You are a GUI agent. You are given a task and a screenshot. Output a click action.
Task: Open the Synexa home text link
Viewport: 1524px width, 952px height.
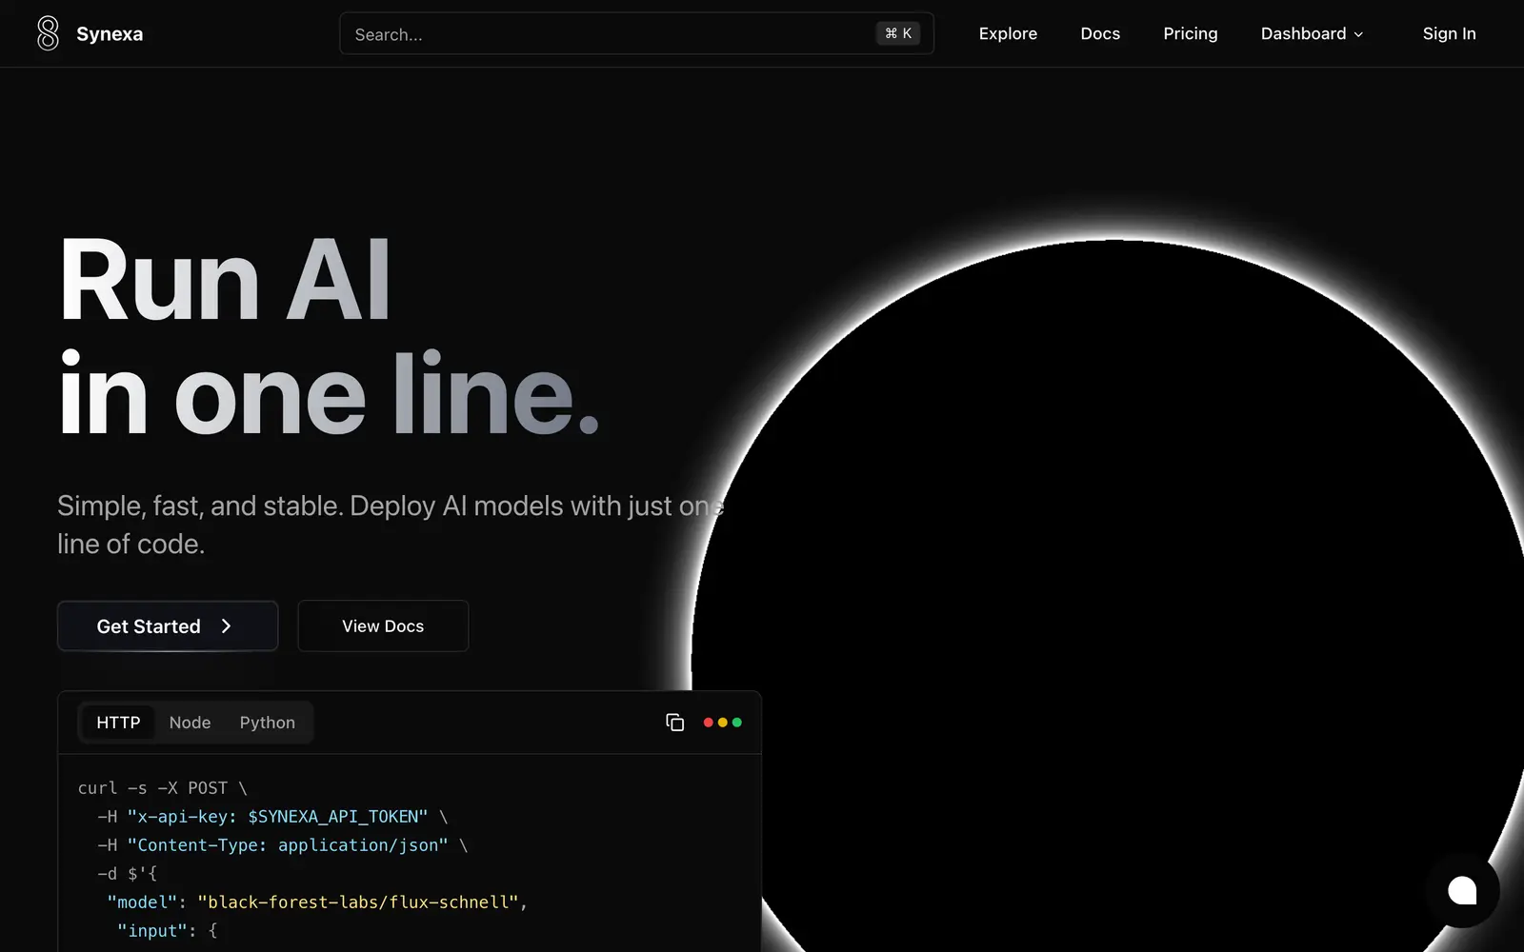(110, 34)
